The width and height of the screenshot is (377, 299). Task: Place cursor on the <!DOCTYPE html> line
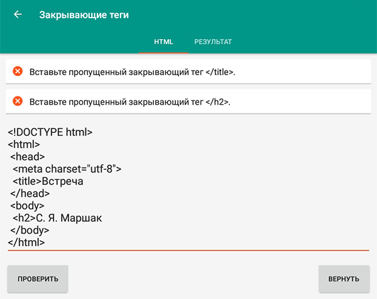pos(50,132)
